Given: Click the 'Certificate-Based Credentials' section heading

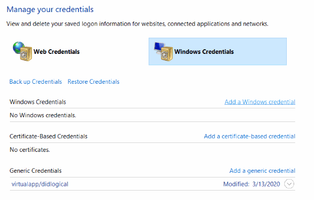Looking at the screenshot, I should [x=49, y=137].
